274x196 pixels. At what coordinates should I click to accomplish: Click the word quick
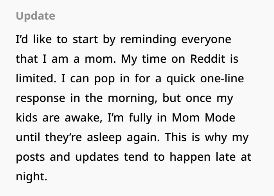pos(181,79)
